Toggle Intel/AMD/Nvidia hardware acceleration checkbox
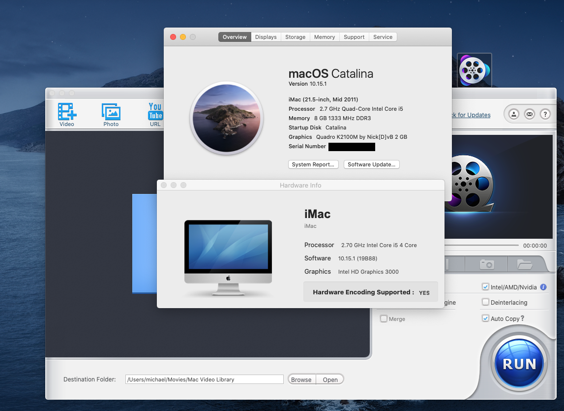Screen dimensions: 564x411 tap(486, 287)
